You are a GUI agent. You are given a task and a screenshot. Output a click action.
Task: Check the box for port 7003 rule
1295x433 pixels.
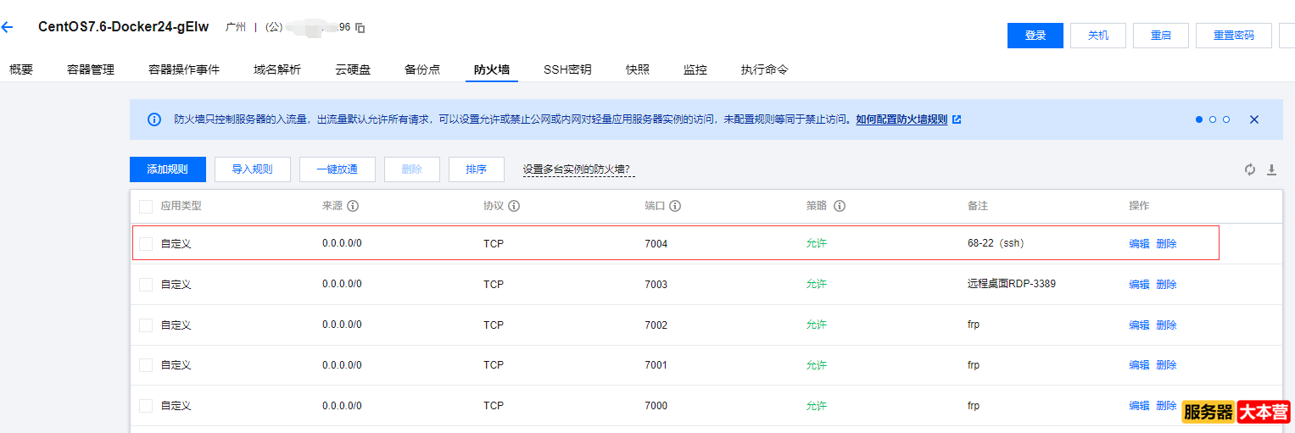tap(146, 285)
